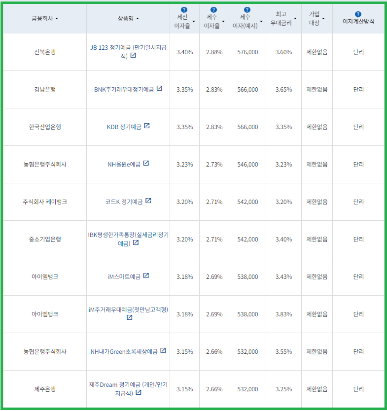The width and height of the screenshot is (387, 411).
Task: Click 576,000 after-tax interest value
Action: pos(247,52)
